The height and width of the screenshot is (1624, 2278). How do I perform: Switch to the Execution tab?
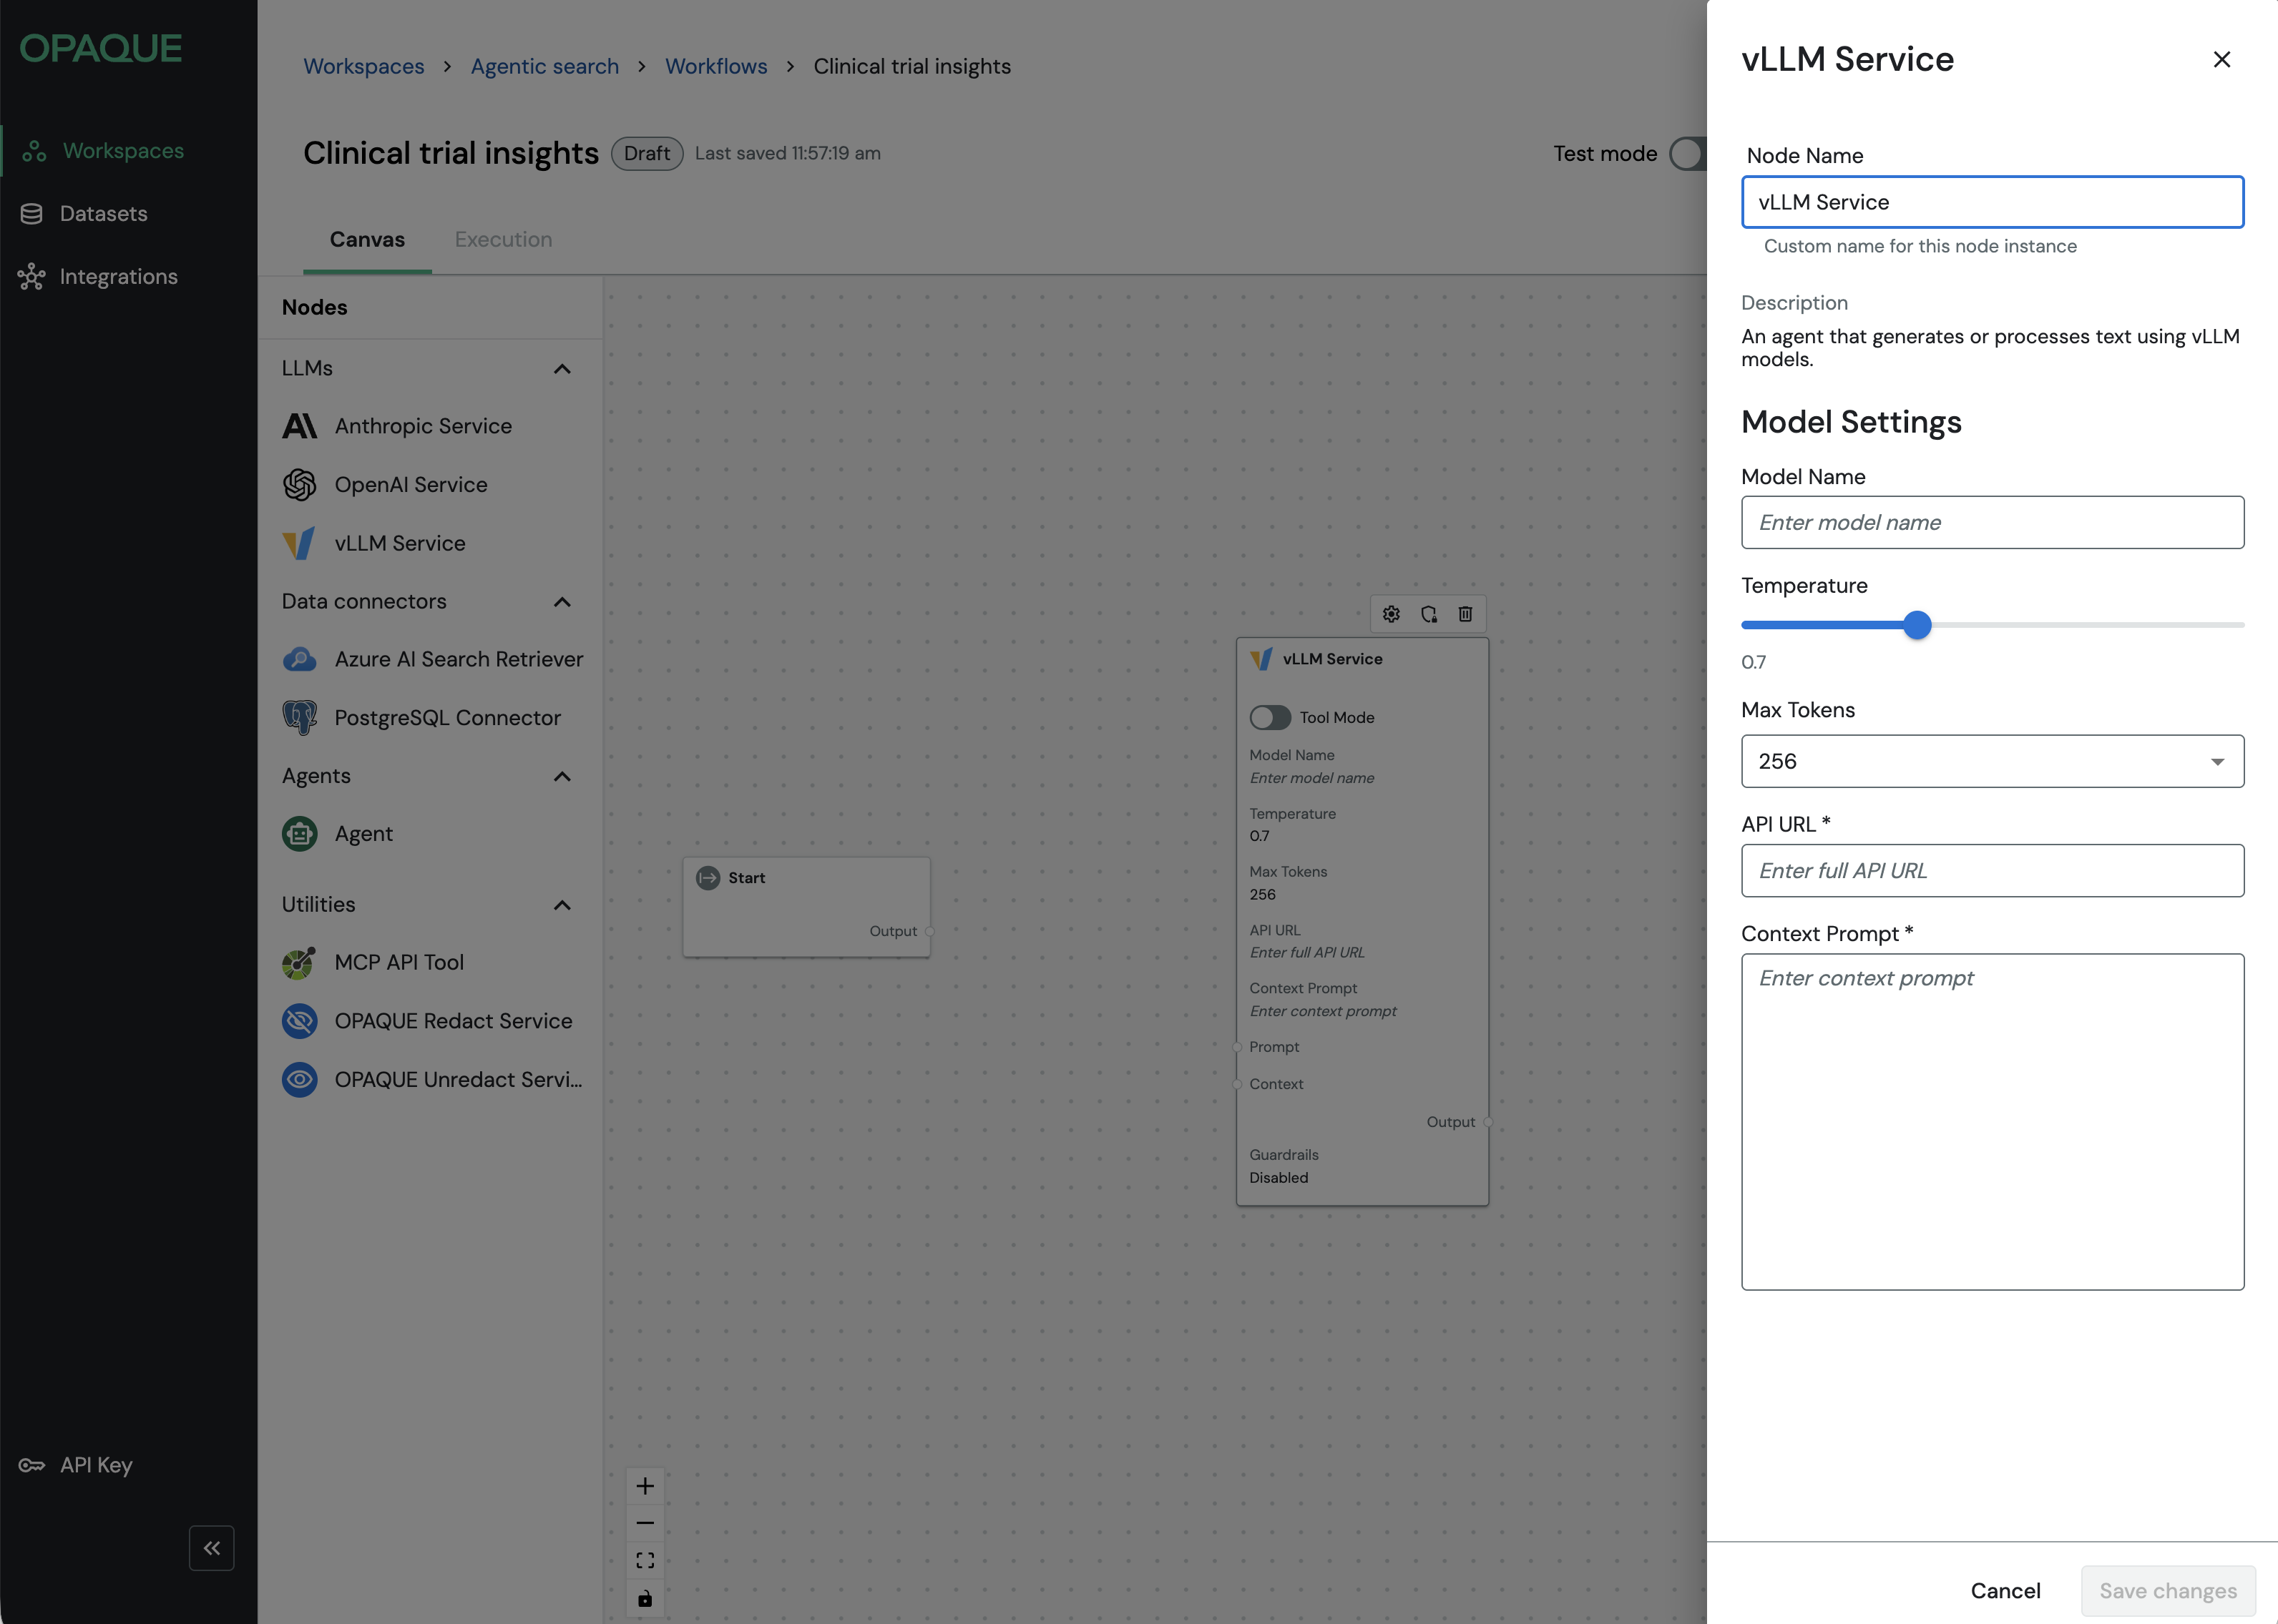tap(503, 240)
